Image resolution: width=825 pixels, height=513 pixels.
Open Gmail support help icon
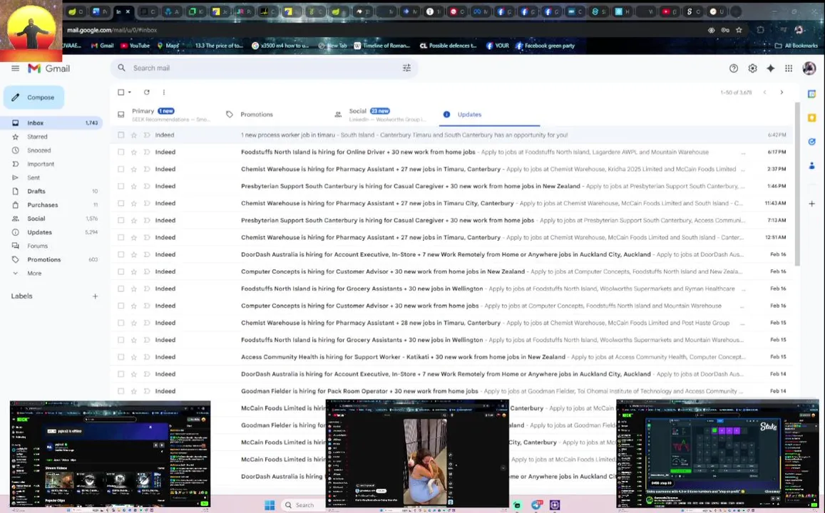click(734, 68)
